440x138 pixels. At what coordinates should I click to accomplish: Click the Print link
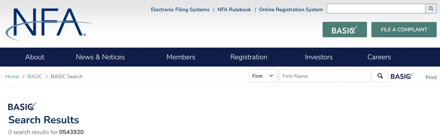pyautogui.click(x=431, y=77)
